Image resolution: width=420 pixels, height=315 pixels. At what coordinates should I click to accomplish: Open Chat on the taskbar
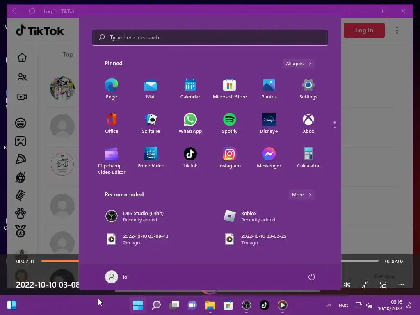click(192, 305)
